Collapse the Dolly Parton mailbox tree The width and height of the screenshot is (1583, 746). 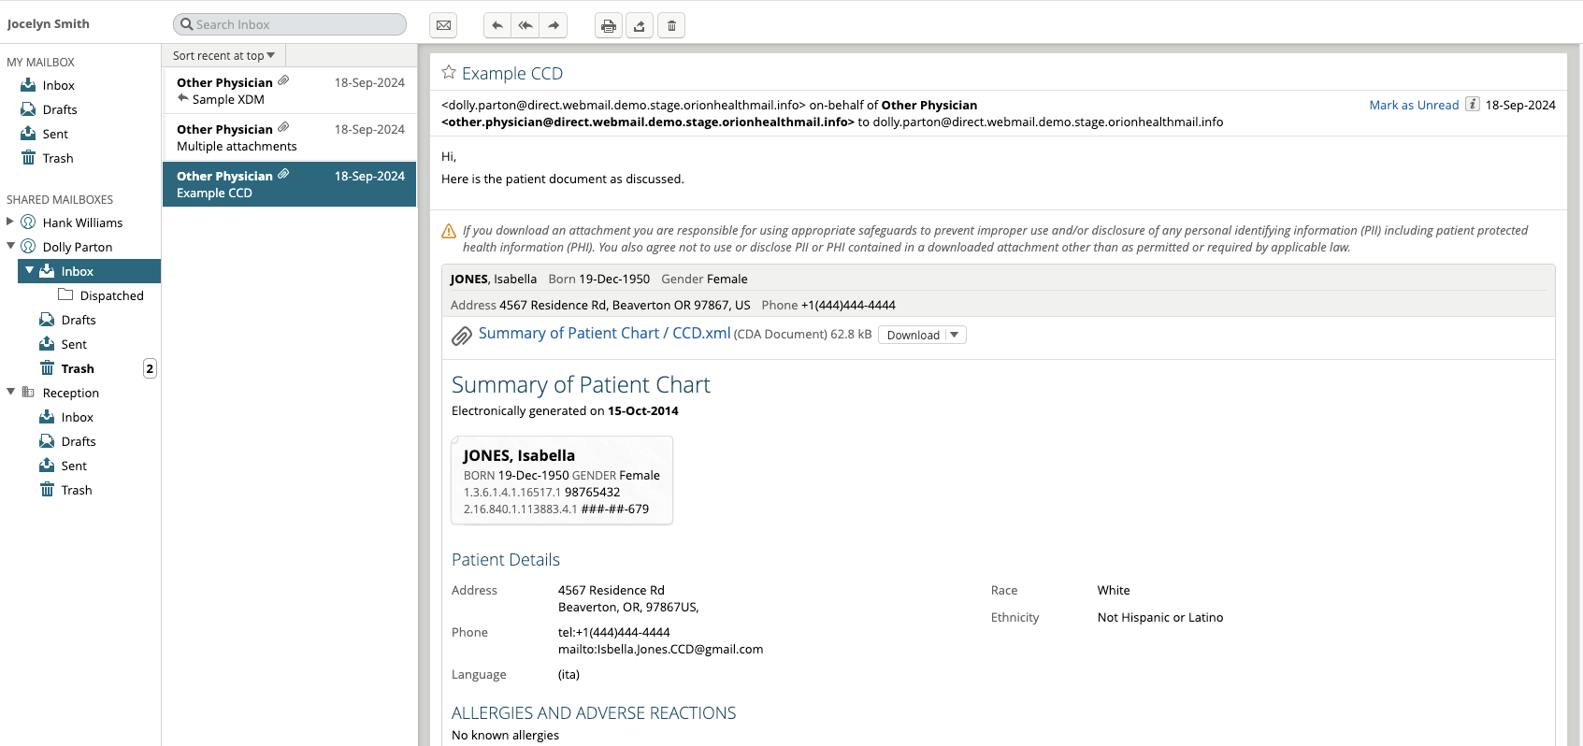tap(10, 247)
